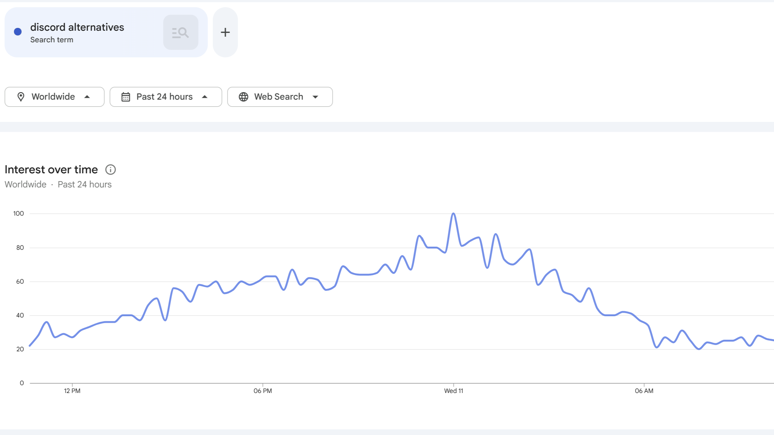Click the calendar icon in the time range filter
This screenshot has height=435, width=774.
tap(125, 97)
